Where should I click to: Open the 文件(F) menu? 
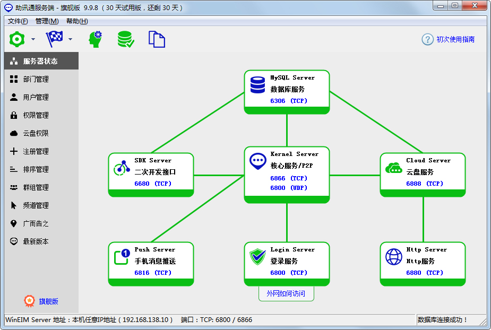tap(18, 21)
